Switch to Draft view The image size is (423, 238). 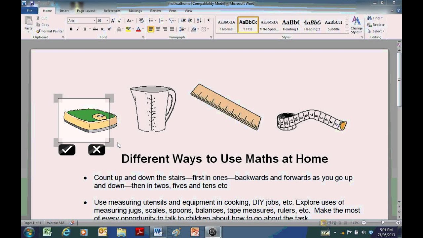[x=345, y=223]
